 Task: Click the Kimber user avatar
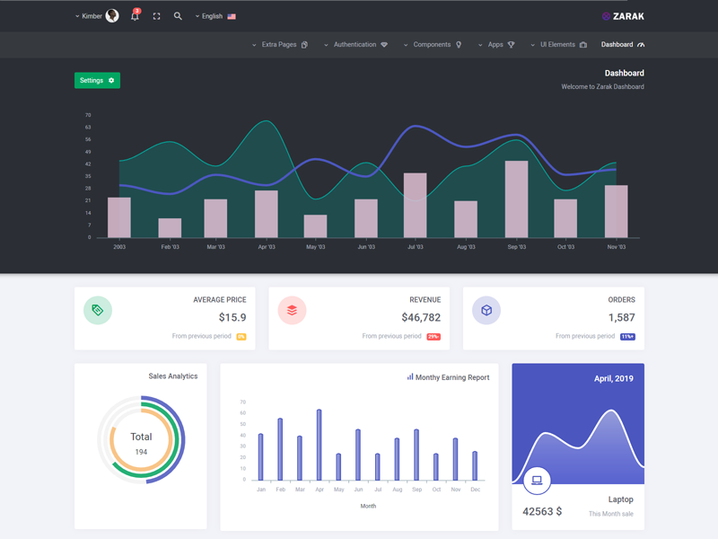[112, 16]
